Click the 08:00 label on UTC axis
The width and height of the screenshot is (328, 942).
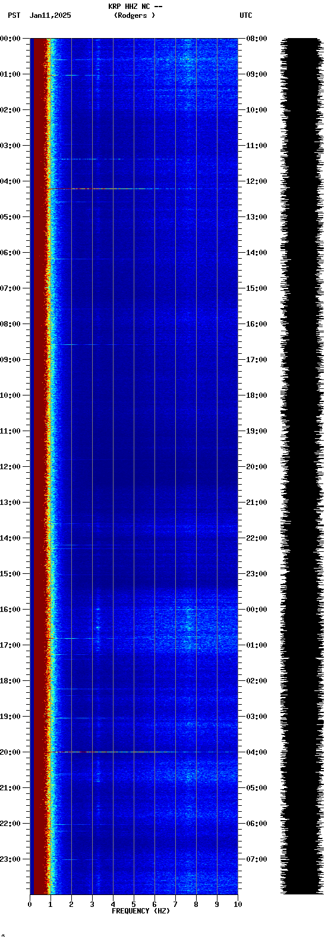click(x=257, y=39)
